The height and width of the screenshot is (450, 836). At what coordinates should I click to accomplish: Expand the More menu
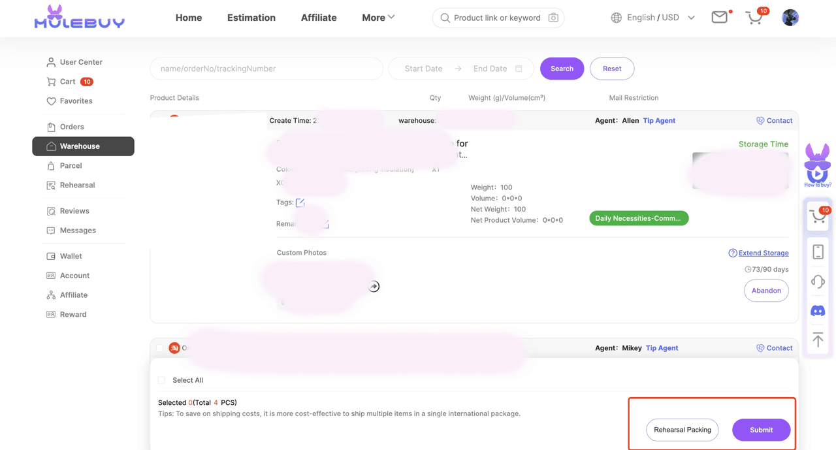coord(378,18)
